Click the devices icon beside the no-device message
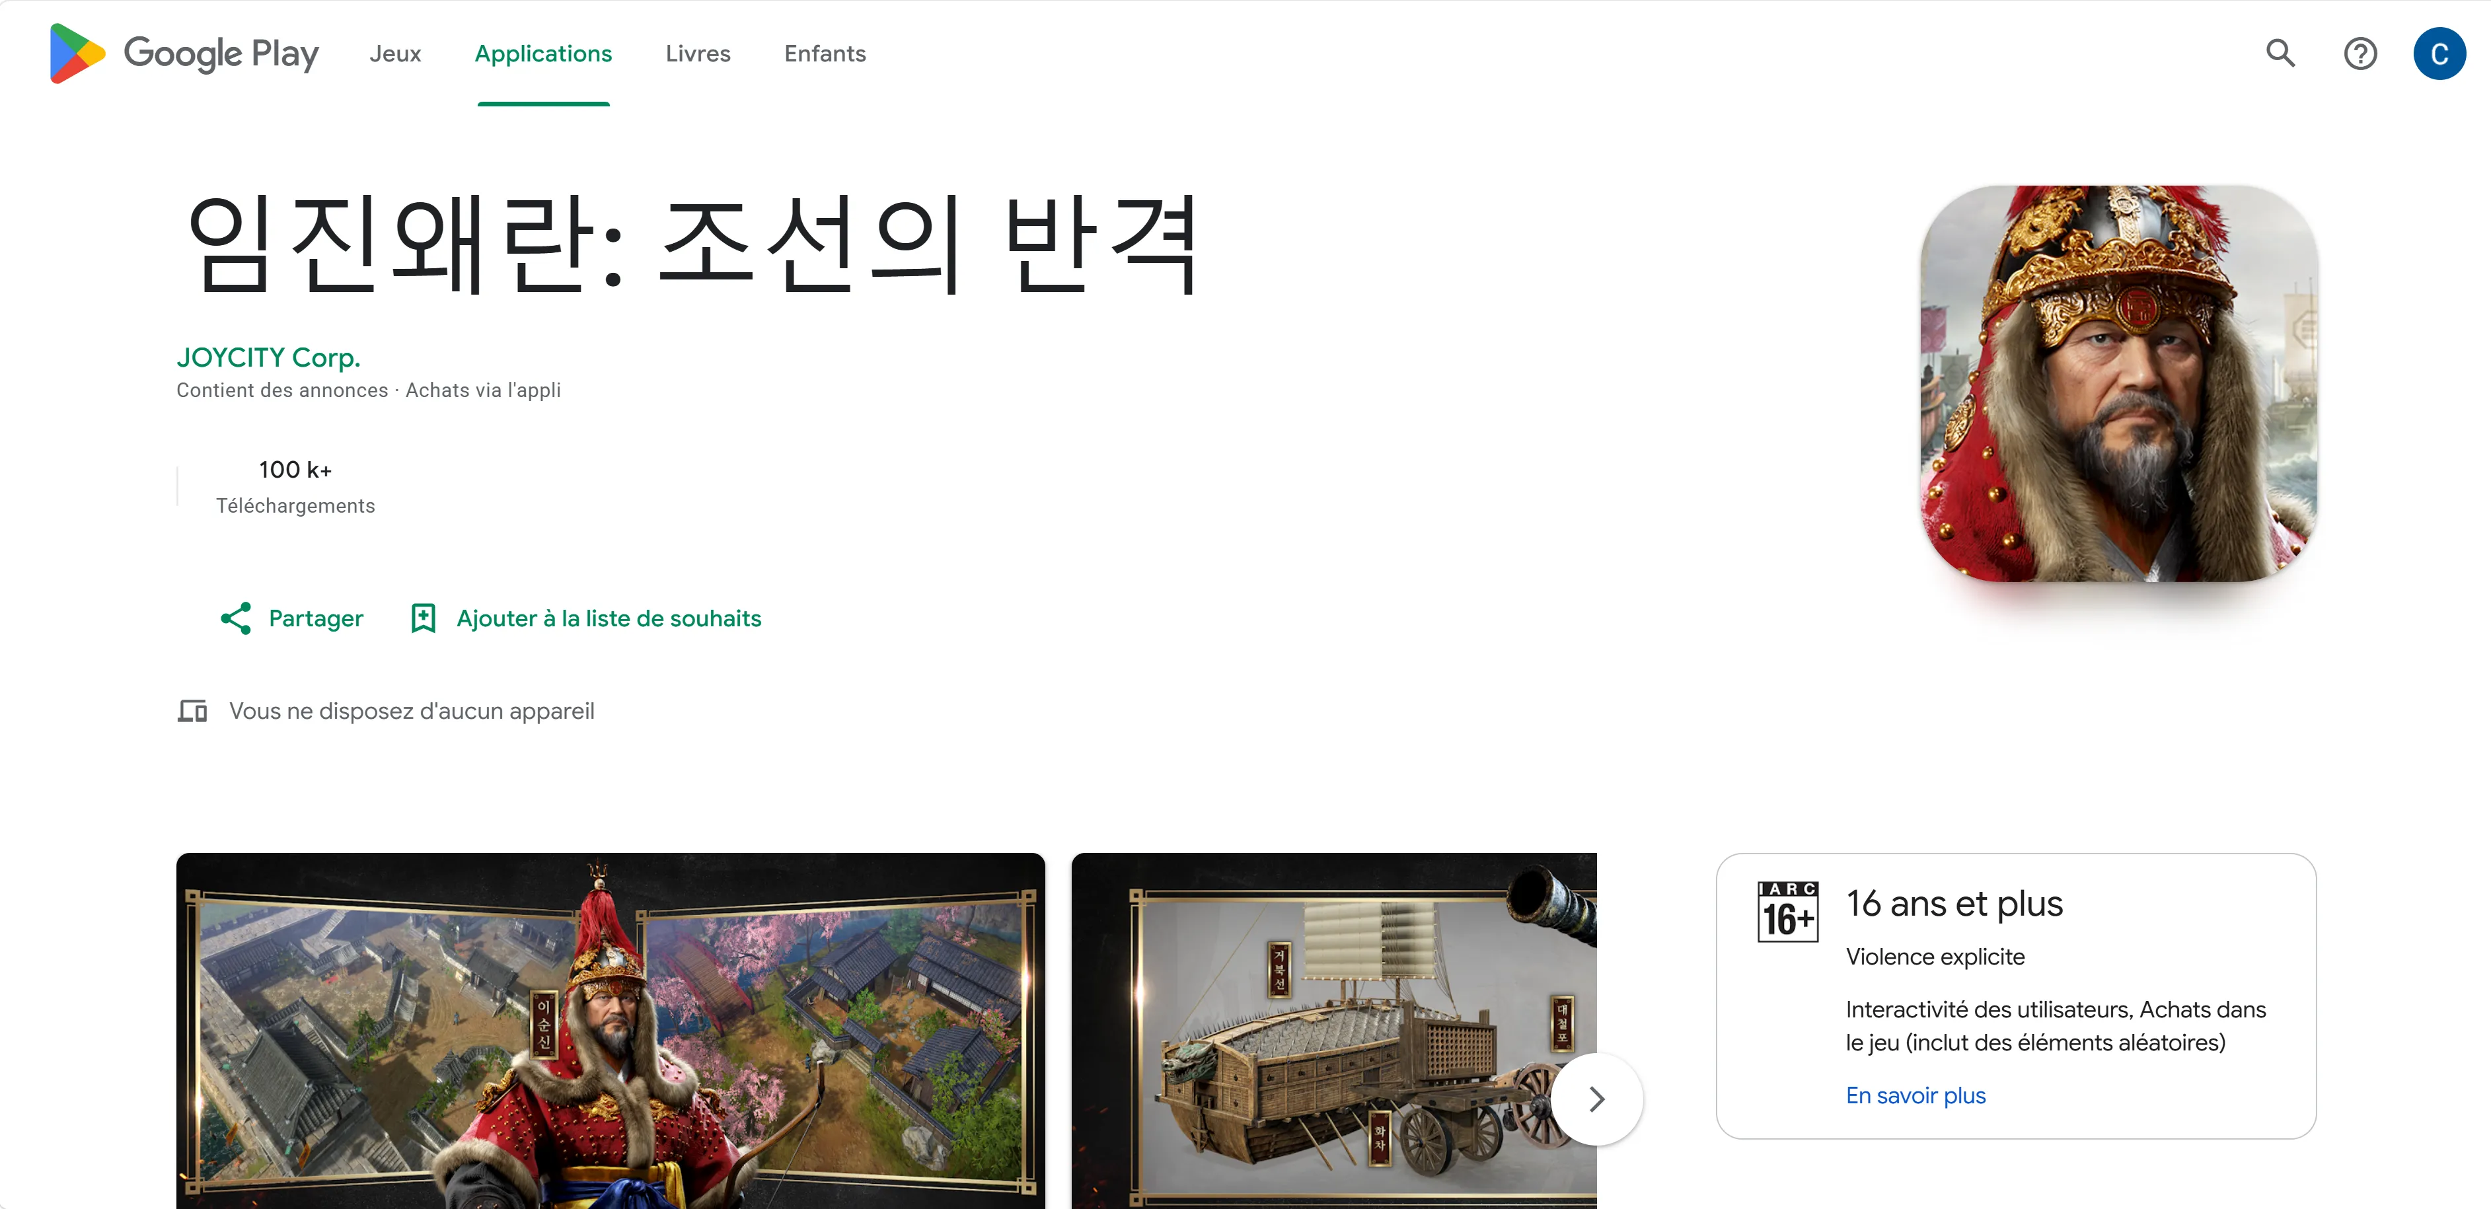Image resolution: width=2491 pixels, height=1209 pixels. (192, 711)
